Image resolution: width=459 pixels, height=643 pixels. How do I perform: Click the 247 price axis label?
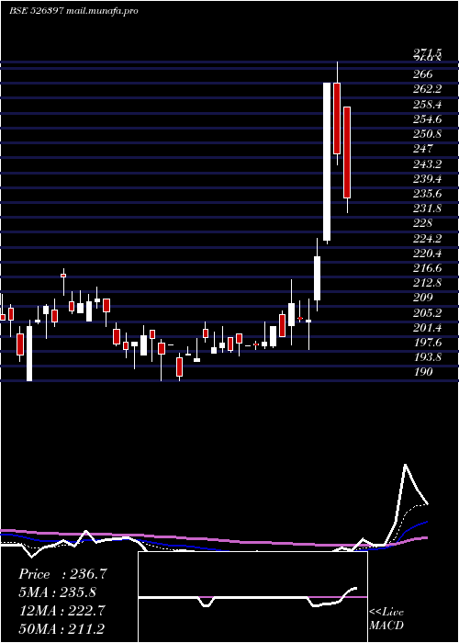click(423, 149)
